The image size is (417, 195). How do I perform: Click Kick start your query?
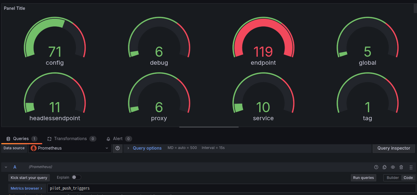click(29, 178)
